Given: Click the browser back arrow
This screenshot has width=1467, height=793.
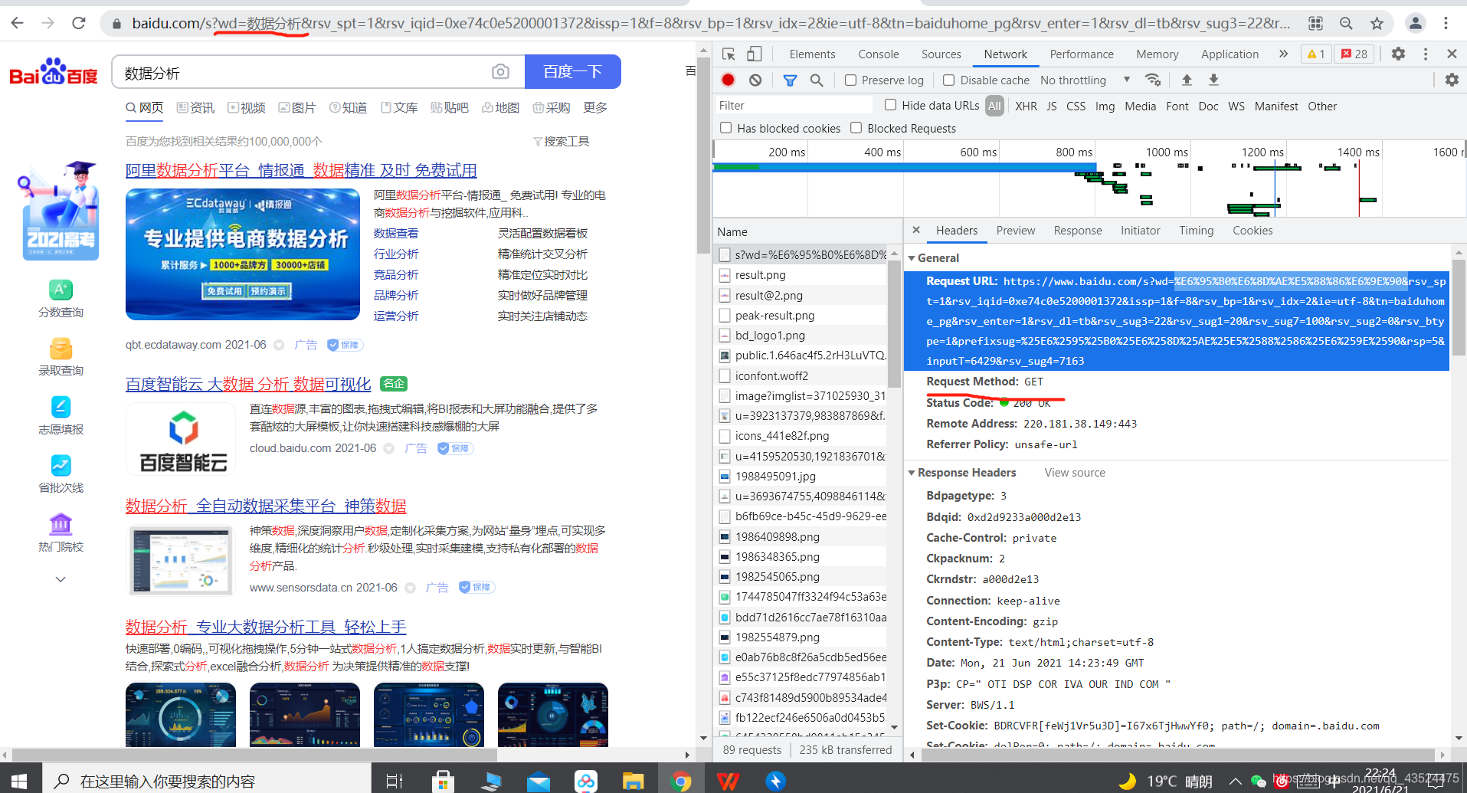Looking at the screenshot, I should pyautogui.click(x=17, y=23).
